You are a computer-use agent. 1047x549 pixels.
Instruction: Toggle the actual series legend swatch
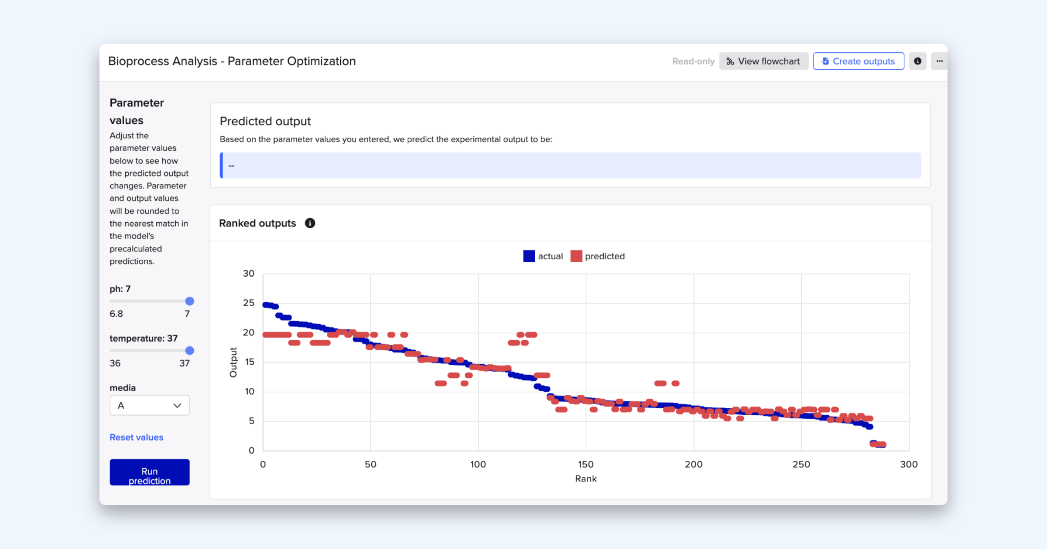pos(529,256)
